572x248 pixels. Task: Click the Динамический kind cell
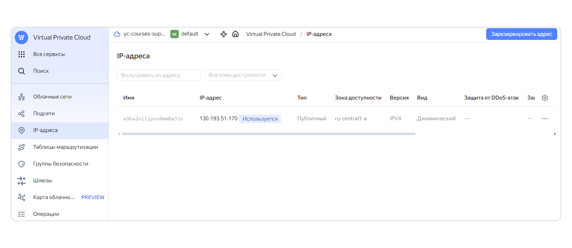pos(436,119)
